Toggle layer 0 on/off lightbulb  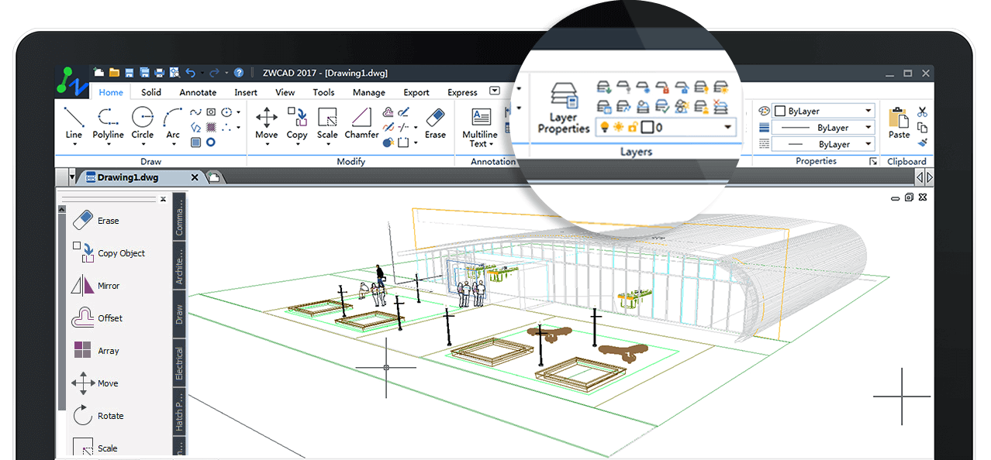pos(605,127)
